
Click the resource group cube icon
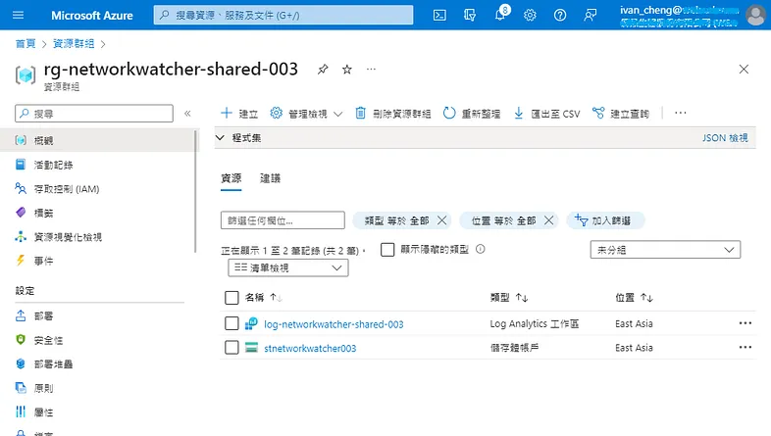[26, 75]
